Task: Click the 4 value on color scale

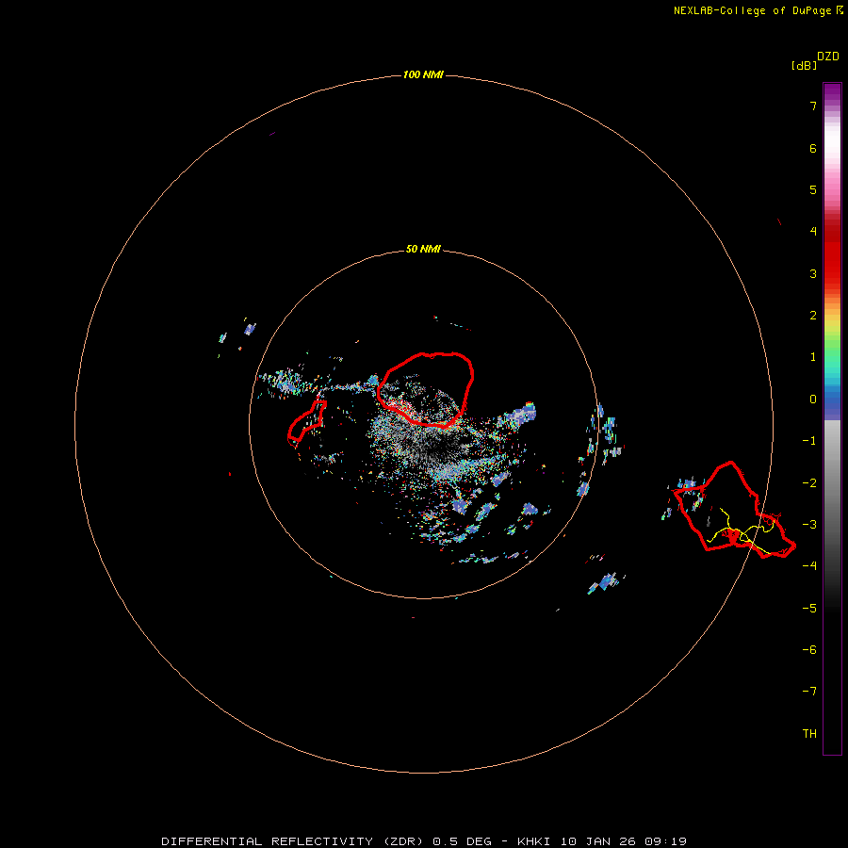Action: (813, 232)
